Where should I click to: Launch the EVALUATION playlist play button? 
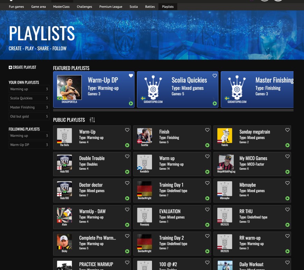point(207,225)
